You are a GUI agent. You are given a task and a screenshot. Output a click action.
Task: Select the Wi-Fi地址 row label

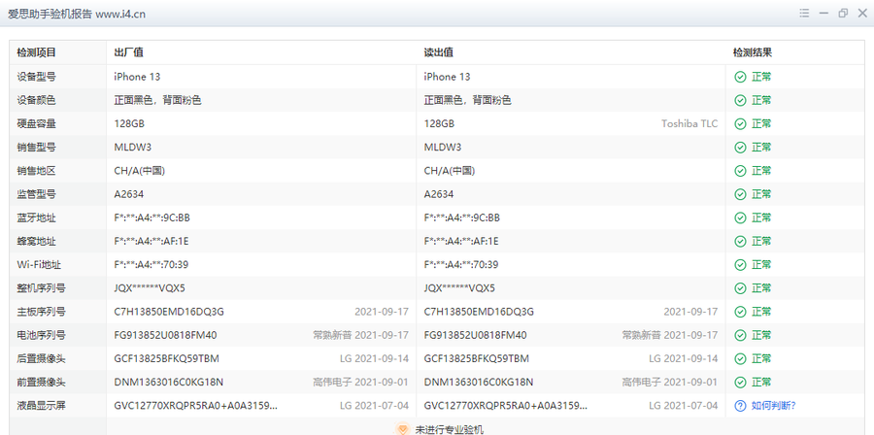[39, 264]
